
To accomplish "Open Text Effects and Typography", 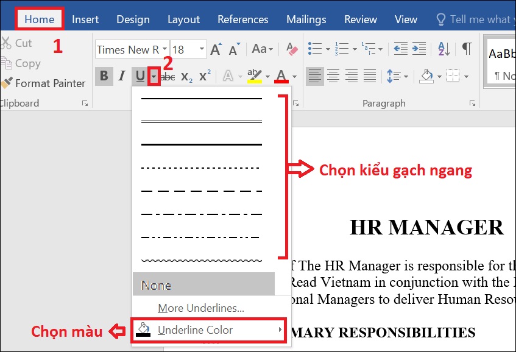I will pos(228,77).
